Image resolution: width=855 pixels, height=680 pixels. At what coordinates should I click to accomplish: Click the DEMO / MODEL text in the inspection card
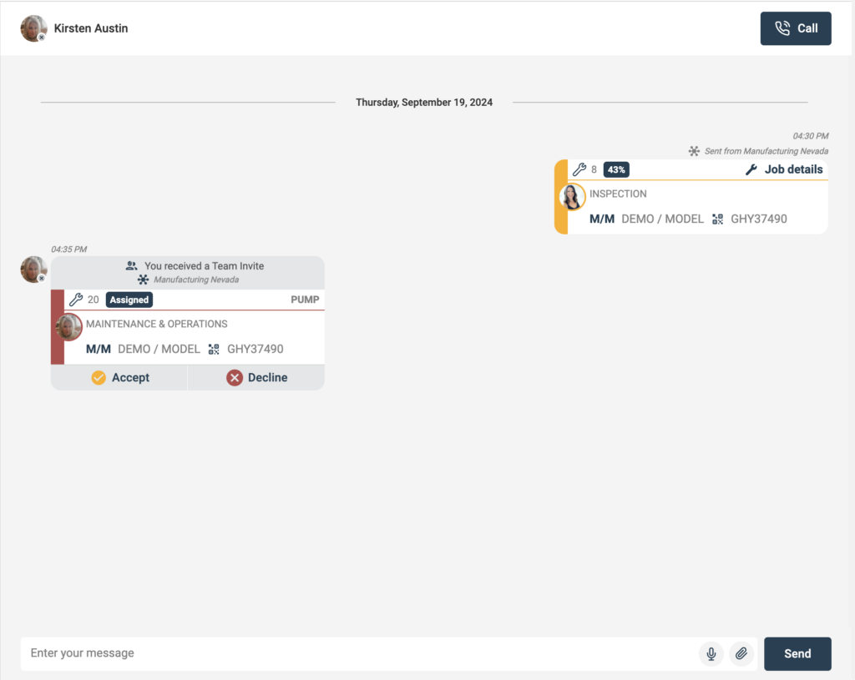[662, 219]
